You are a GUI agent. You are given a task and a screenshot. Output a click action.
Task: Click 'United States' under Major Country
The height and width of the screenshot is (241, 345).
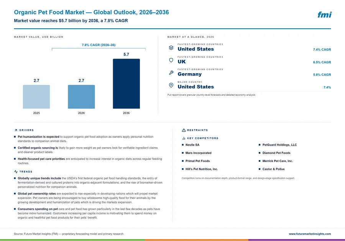pyautogui.click(x=196, y=87)
